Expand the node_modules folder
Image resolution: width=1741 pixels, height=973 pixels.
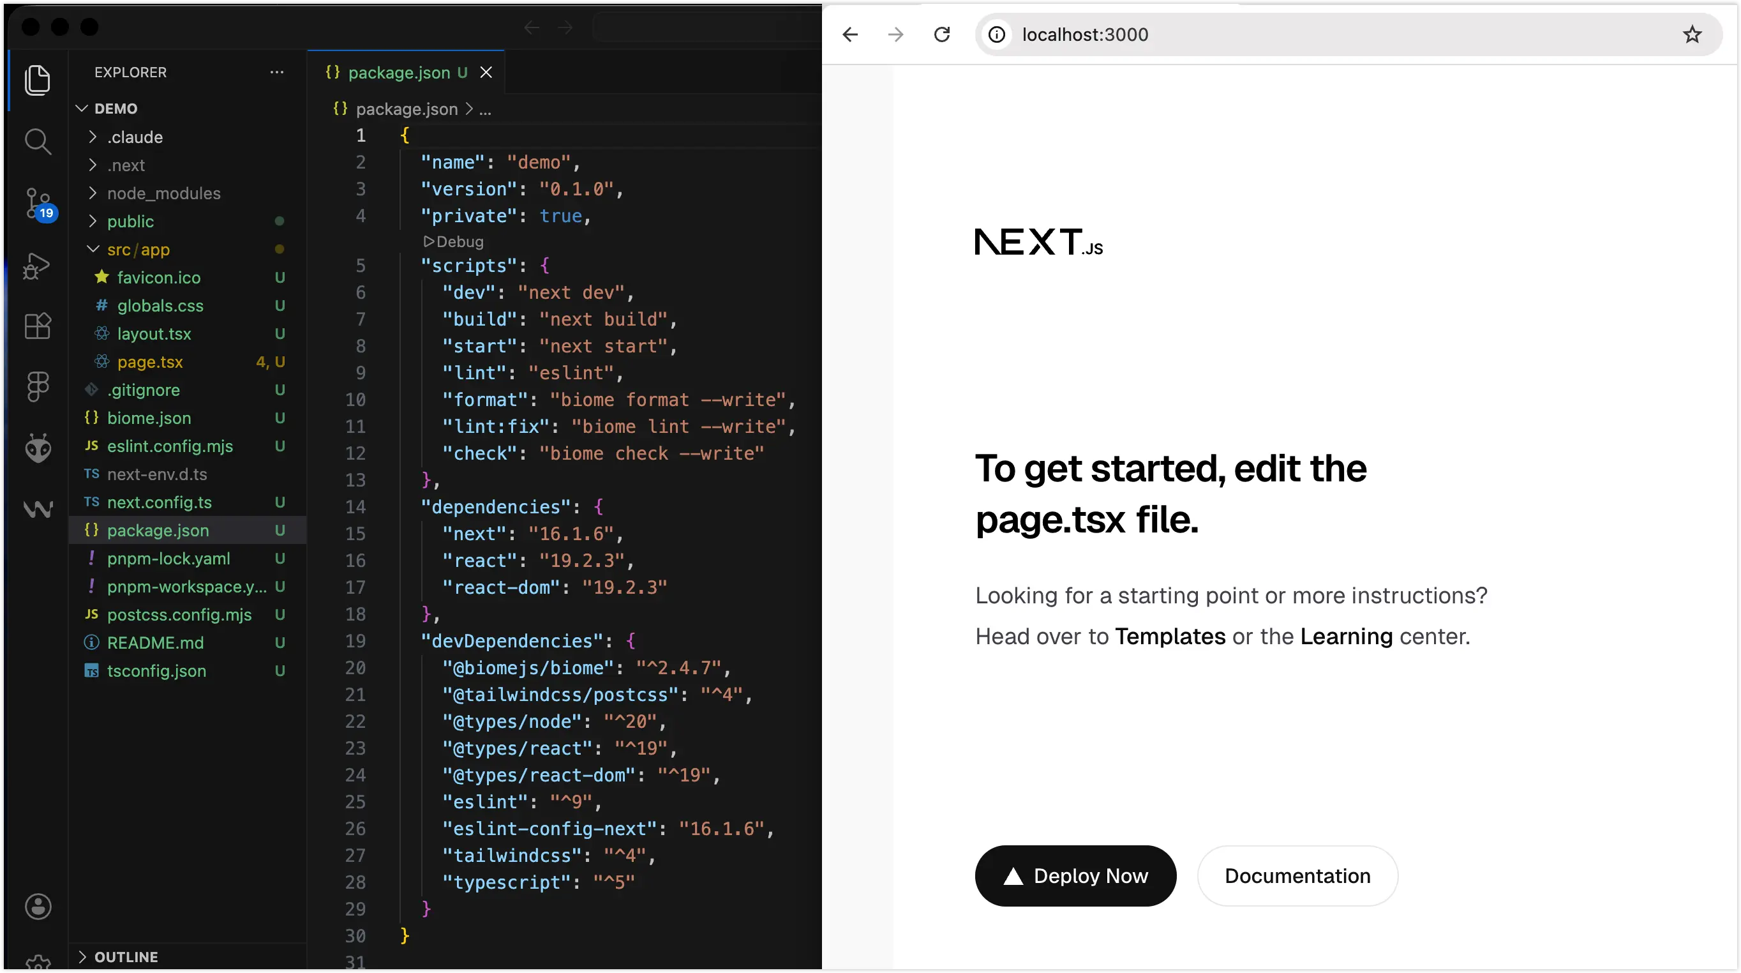[x=163, y=193]
